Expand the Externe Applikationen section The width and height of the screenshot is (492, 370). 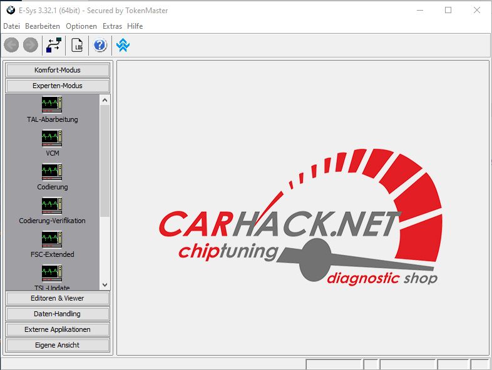click(x=58, y=329)
